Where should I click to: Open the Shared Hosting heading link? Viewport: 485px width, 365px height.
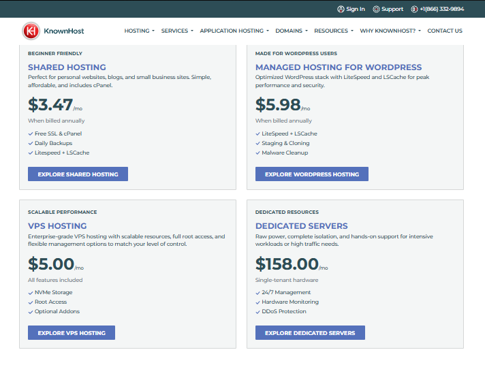pos(67,67)
